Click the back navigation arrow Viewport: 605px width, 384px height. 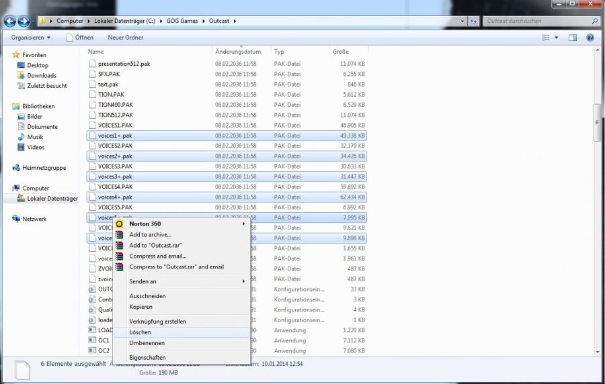click(11, 21)
